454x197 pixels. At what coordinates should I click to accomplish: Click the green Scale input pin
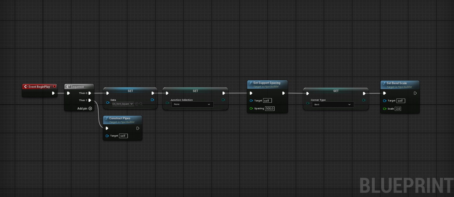(x=385, y=109)
